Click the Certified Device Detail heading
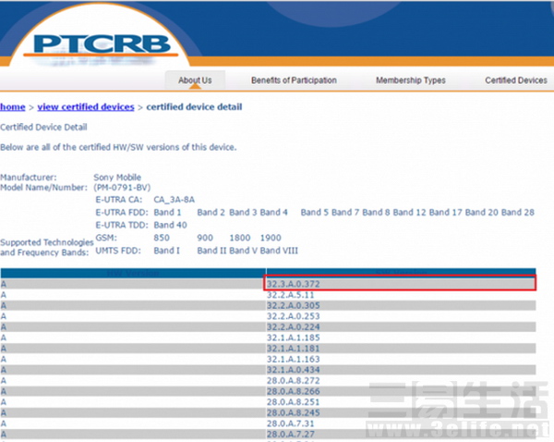The image size is (554, 442). [x=43, y=127]
